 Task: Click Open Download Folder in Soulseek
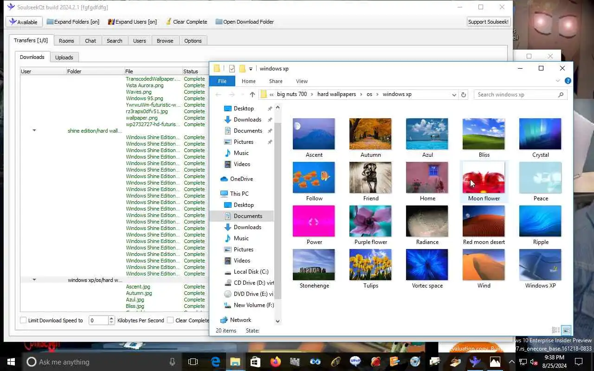pos(245,22)
